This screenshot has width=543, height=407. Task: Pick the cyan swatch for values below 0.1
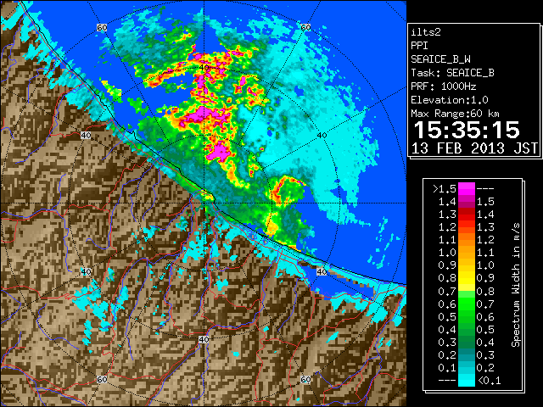466,381
